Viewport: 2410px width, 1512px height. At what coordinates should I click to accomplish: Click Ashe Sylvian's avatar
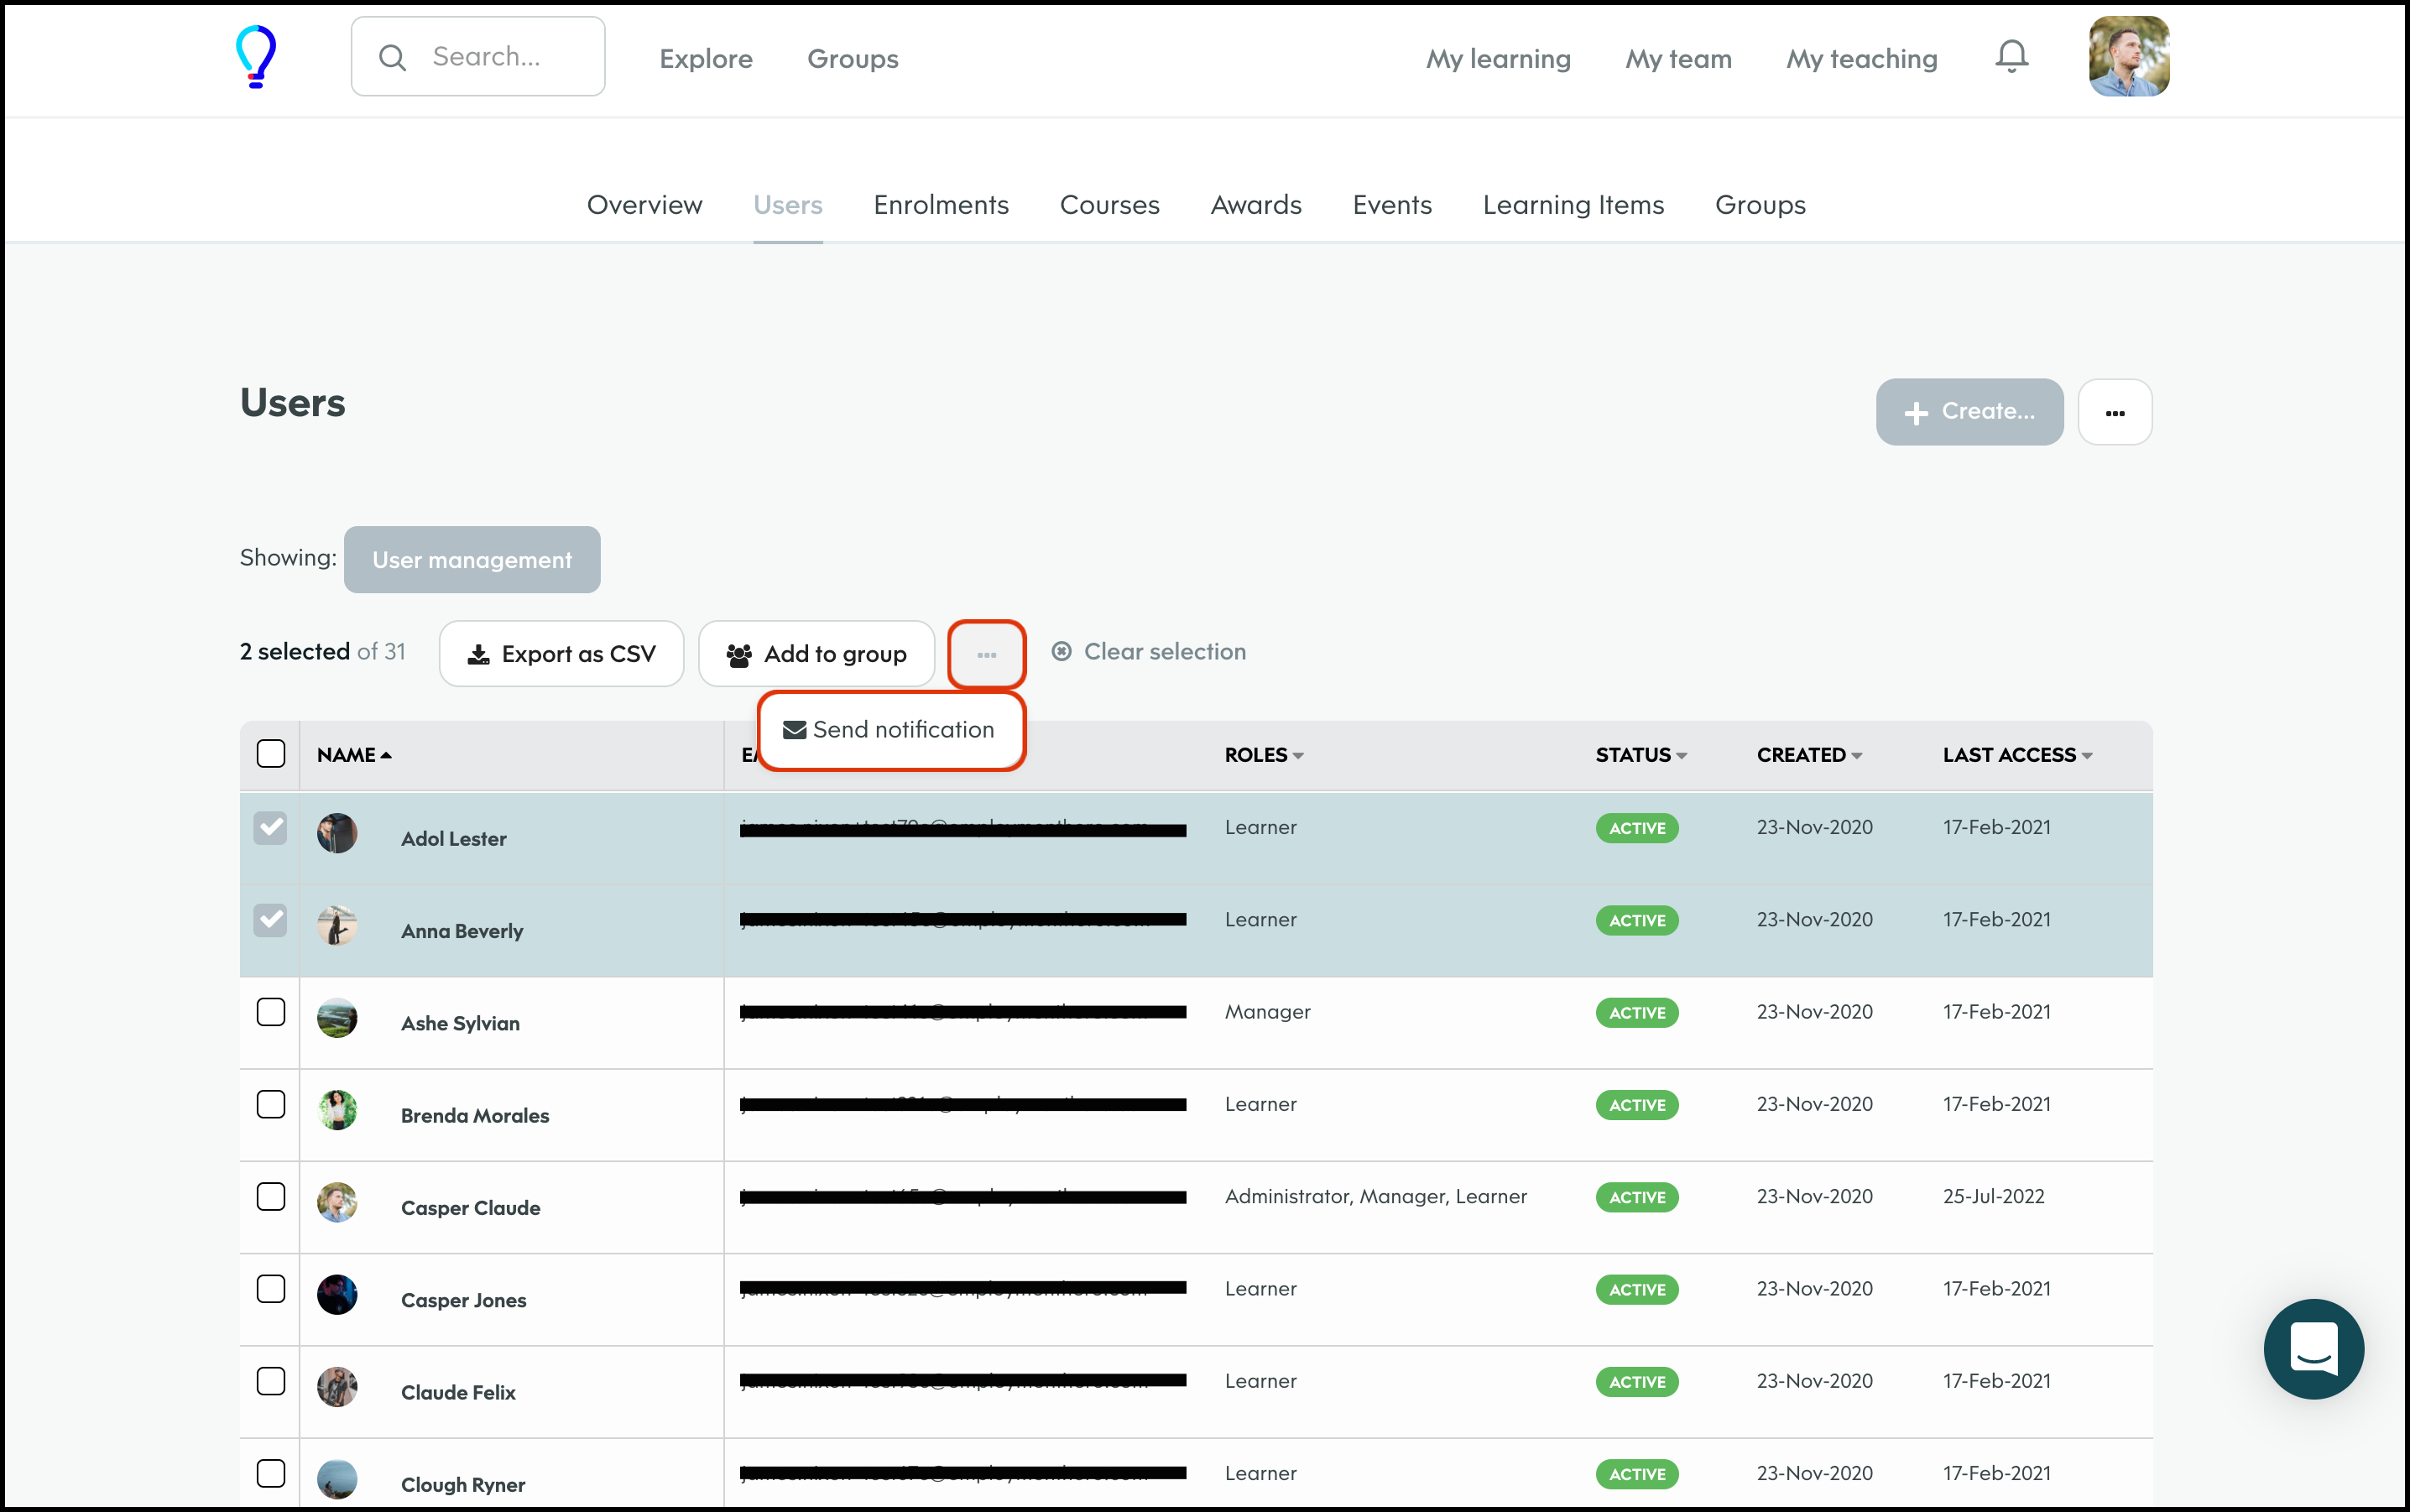pyautogui.click(x=337, y=1017)
